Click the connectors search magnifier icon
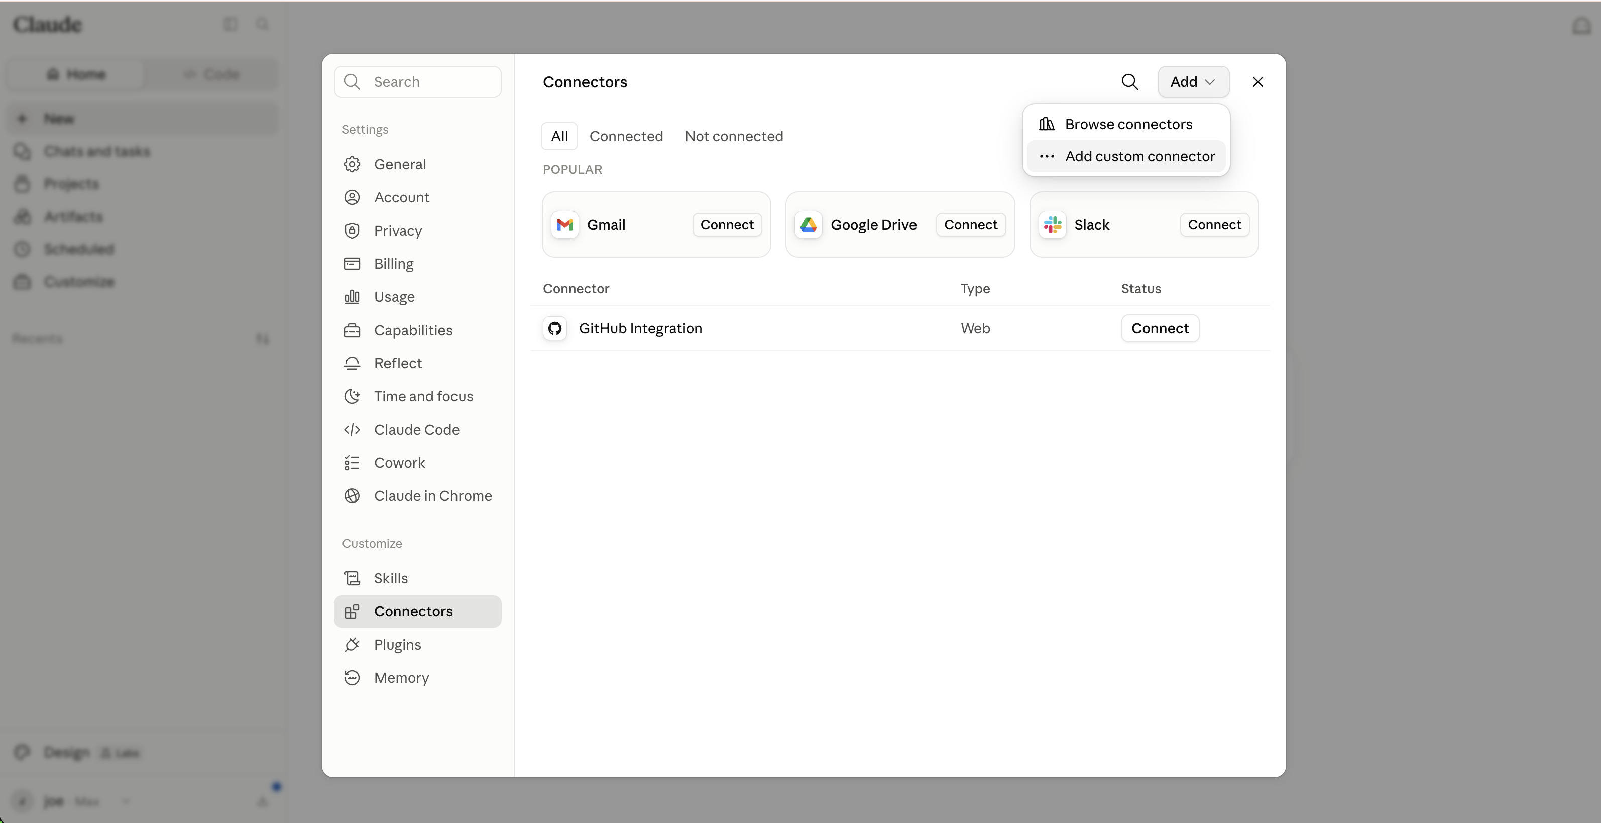This screenshot has width=1601, height=823. (1129, 82)
